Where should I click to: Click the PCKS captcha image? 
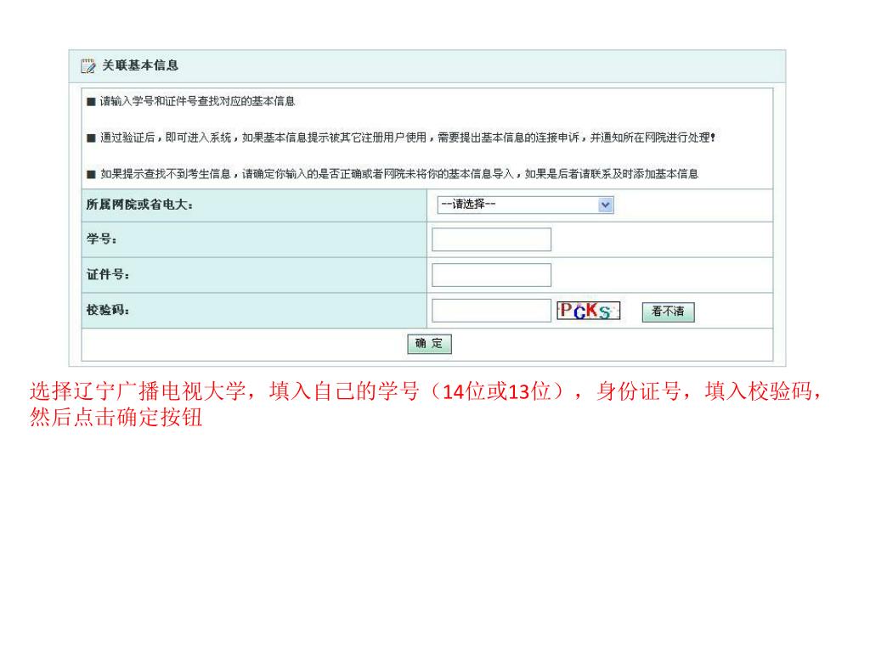point(588,311)
